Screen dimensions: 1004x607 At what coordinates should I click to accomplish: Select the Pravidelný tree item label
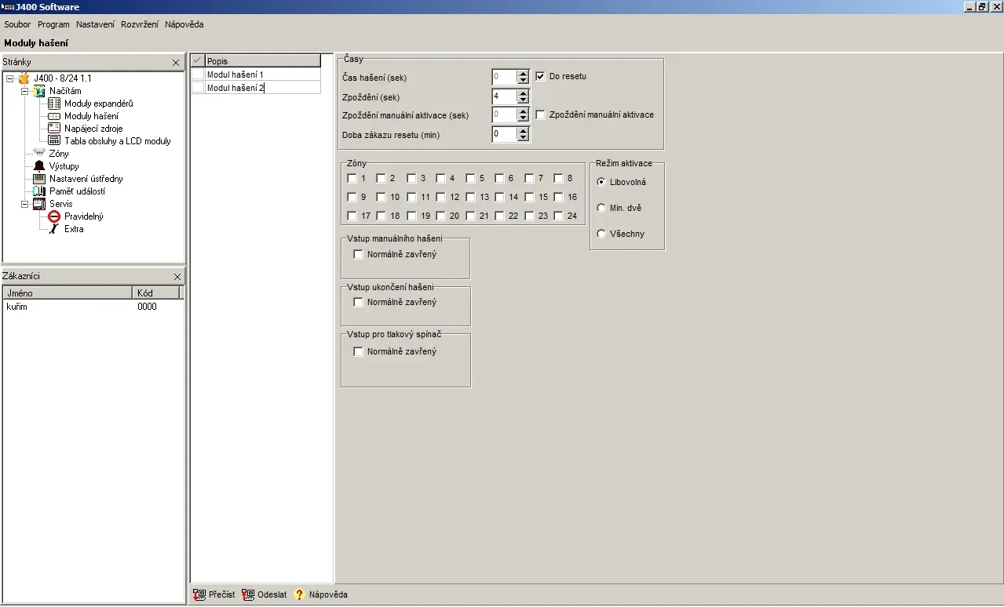tap(84, 216)
